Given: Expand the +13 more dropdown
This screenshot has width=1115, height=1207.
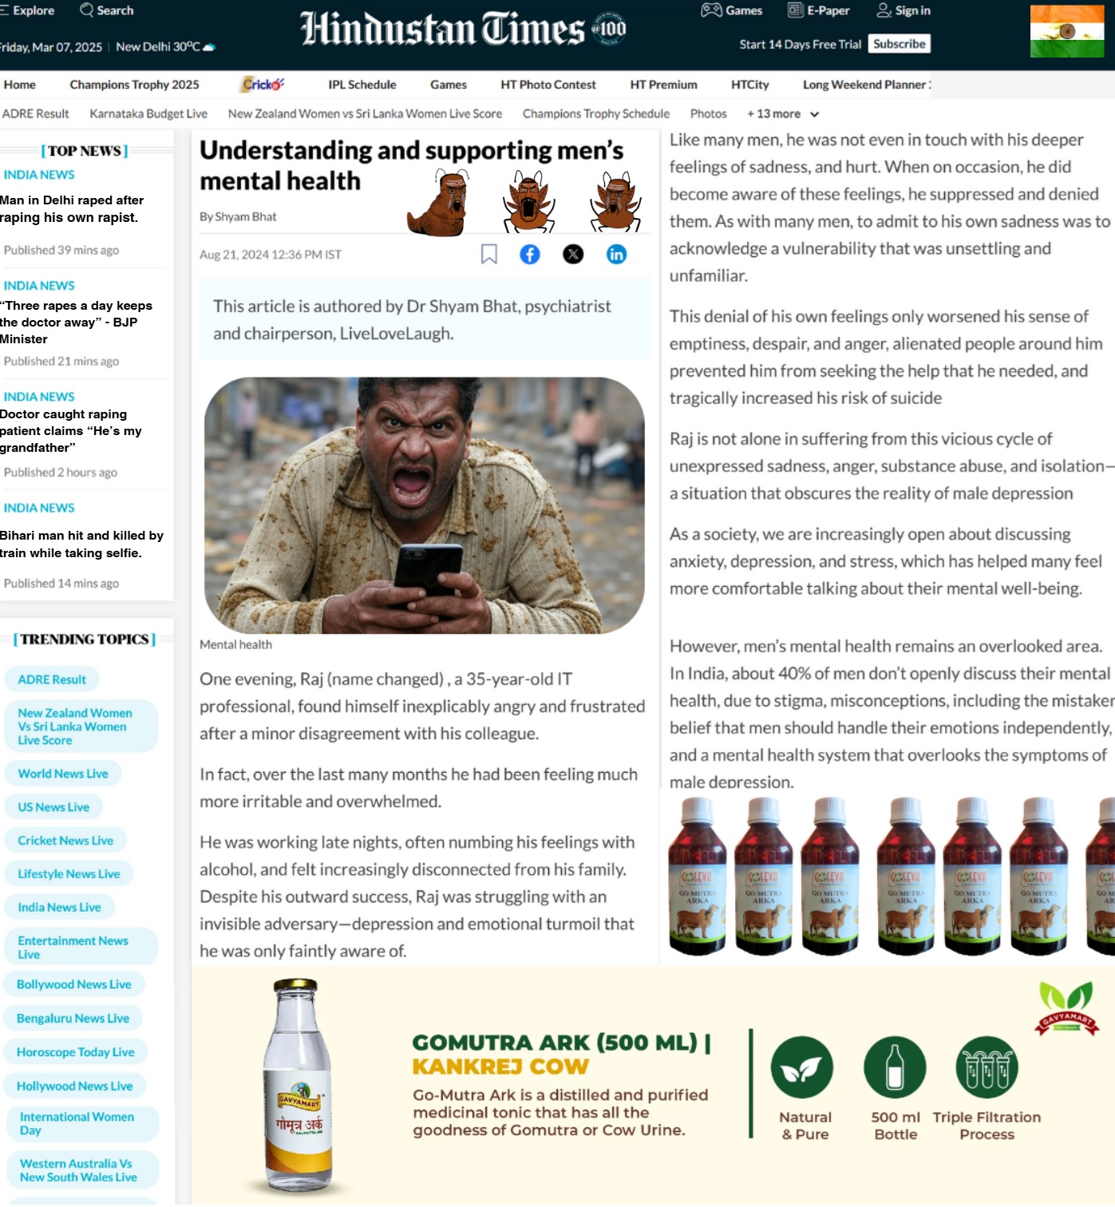Looking at the screenshot, I should click(783, 114).
